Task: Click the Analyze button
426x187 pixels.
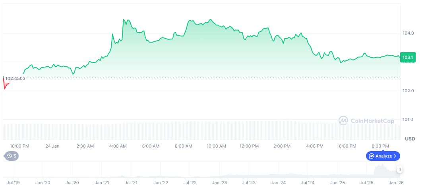Action: pyautogui.click(x=383, y=156)
